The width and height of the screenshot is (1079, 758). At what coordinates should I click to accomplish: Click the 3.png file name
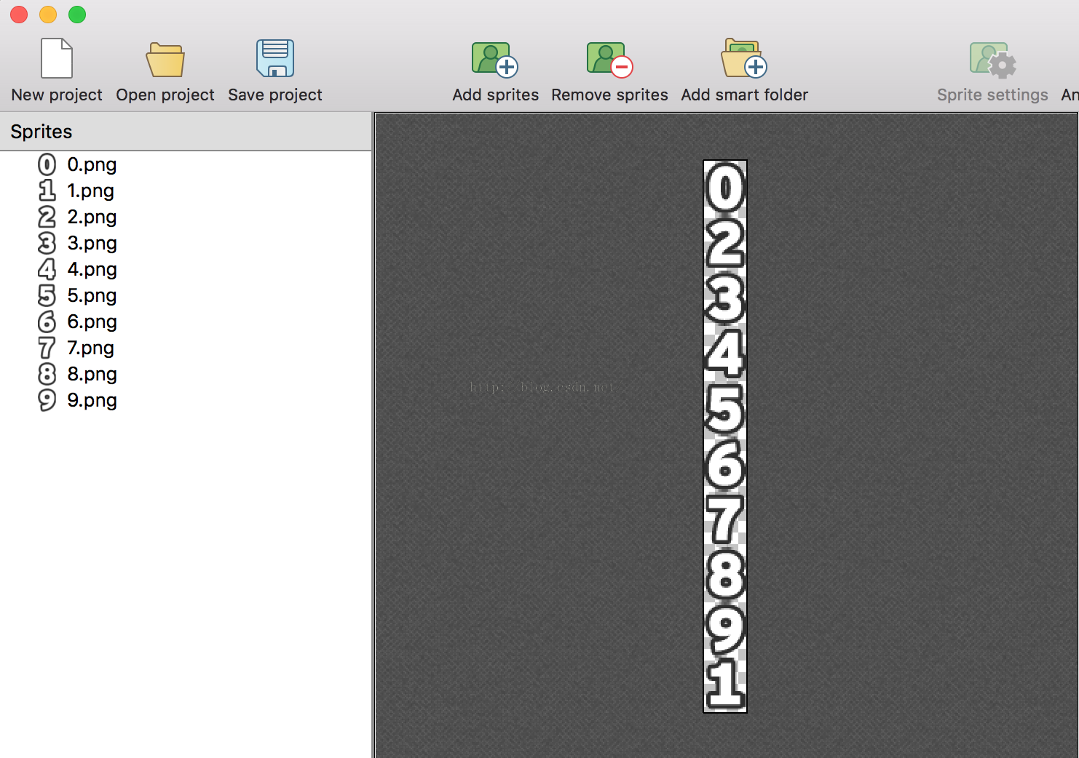(x=92, y=244)
